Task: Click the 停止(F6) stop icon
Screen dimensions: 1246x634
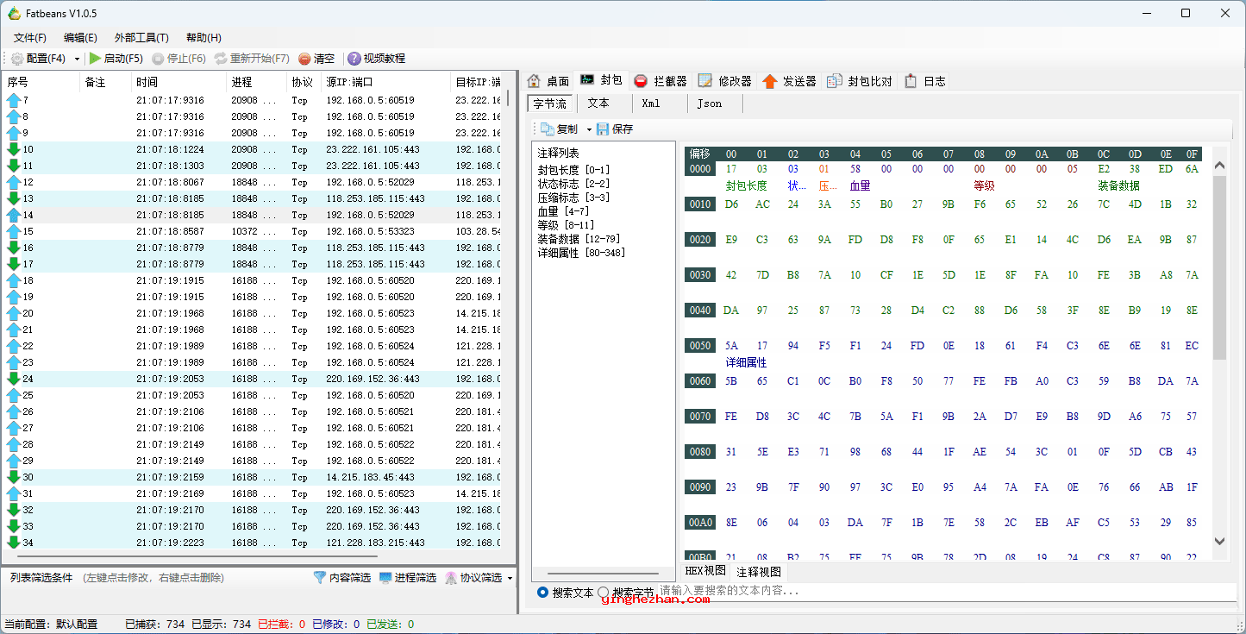Action: (x=158, y=59)
